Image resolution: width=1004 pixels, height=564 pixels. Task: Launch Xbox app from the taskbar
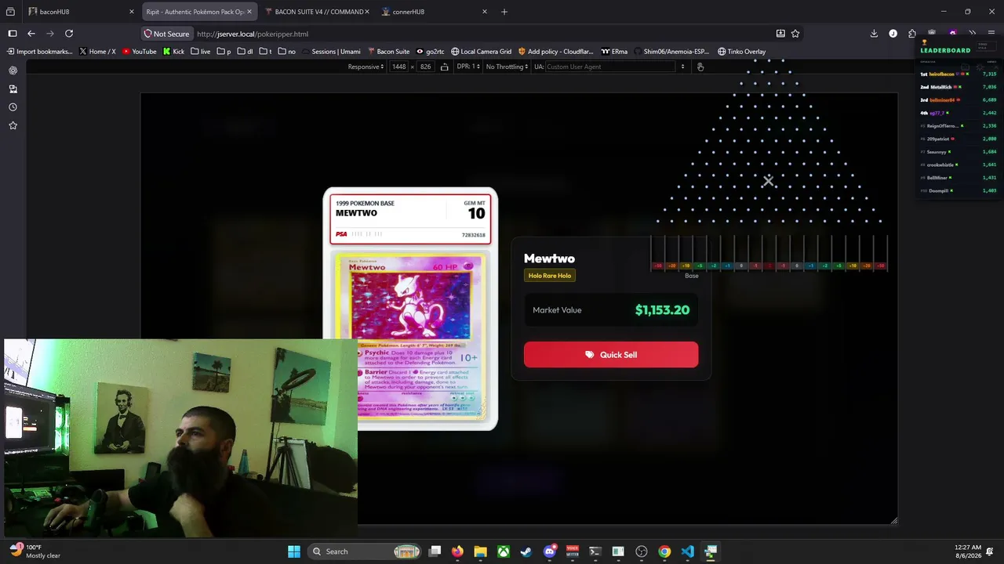[x=504, y=551]
